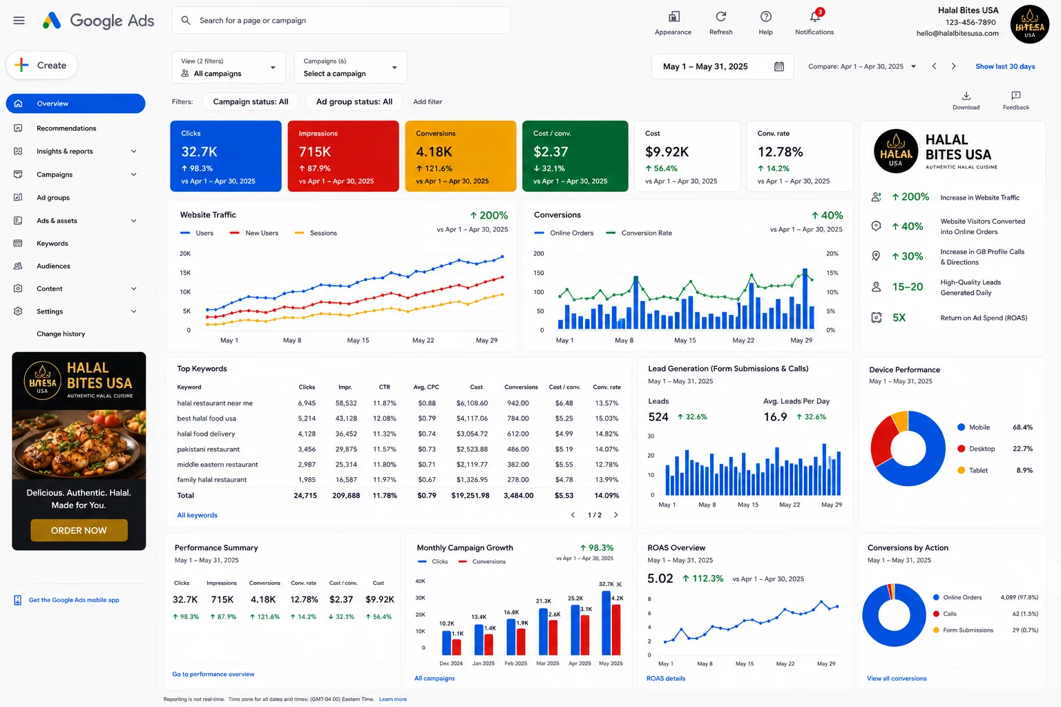Click the Recommendations sidebar icon
1061x707 pixels.
18,128
